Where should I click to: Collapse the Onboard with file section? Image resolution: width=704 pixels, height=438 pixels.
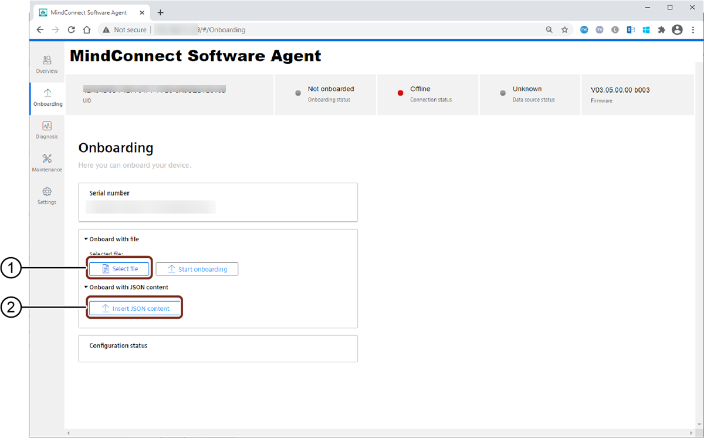111,239
